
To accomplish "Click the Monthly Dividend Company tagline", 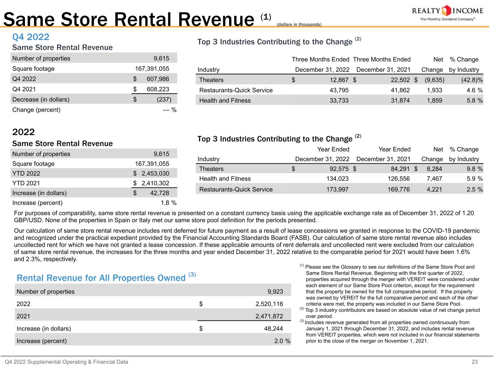I will (447, 19).
